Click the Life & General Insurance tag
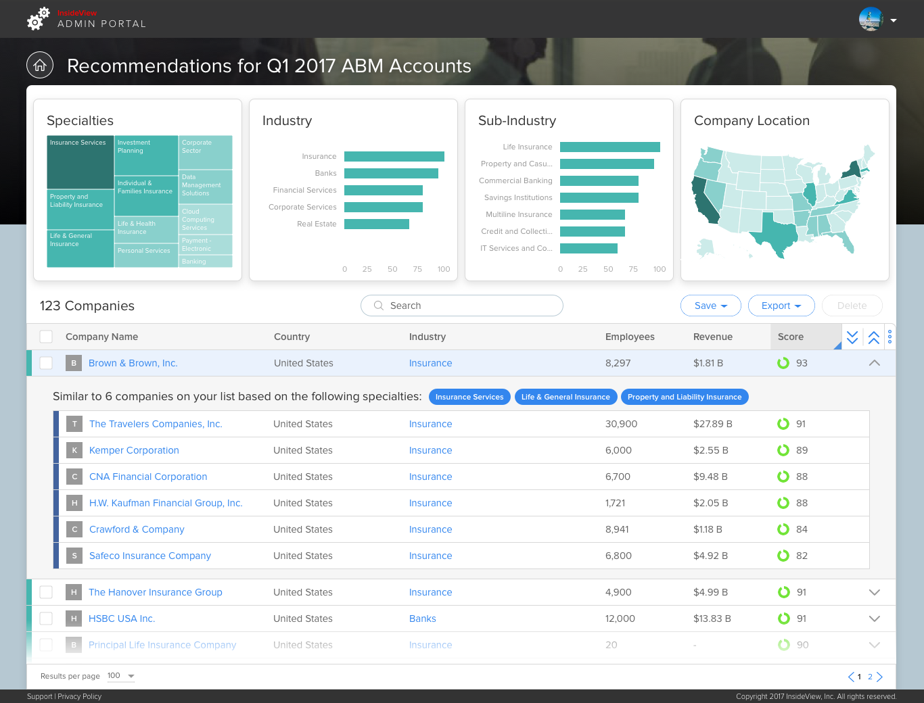 coord(565,397)
